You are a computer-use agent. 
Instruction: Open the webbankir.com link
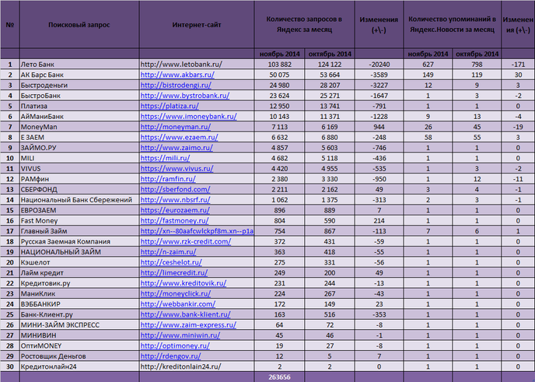[178, 304]
